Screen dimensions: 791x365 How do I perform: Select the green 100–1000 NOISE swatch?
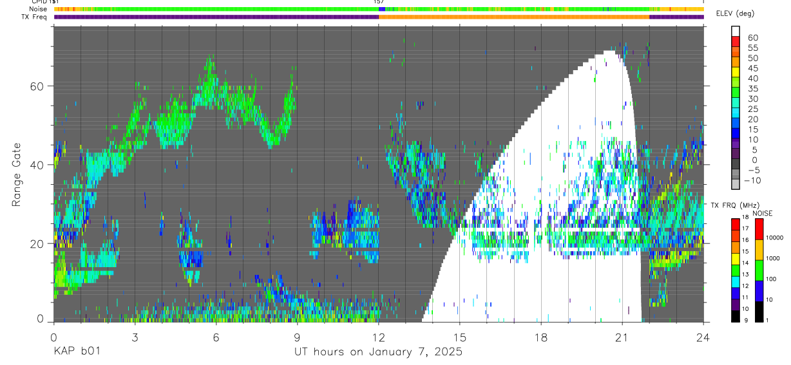pyautogui.click(x=759, y=270)
